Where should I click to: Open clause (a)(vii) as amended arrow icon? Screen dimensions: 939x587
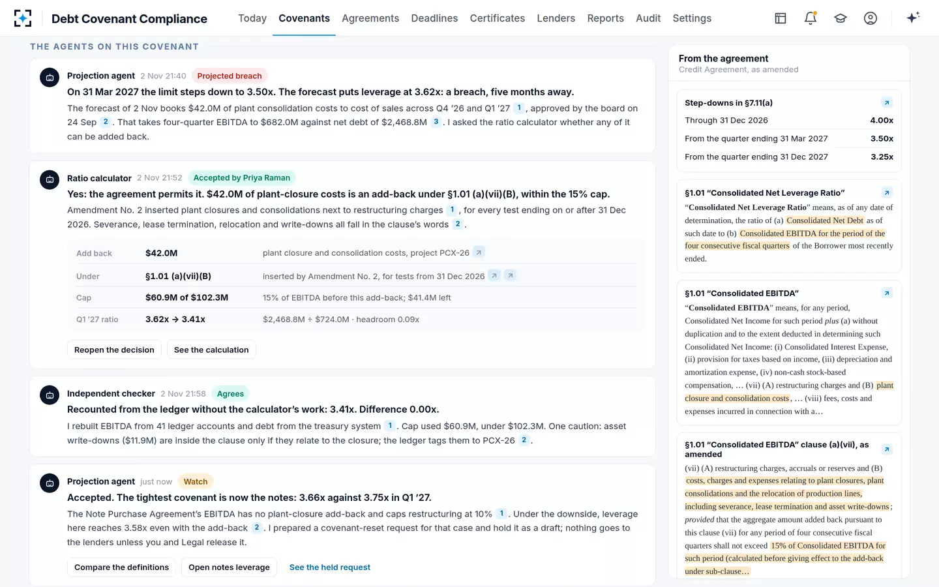point(887,449)
